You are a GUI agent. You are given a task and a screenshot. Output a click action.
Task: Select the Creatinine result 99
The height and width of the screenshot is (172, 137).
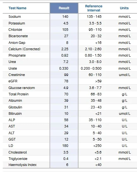[66, 75]
